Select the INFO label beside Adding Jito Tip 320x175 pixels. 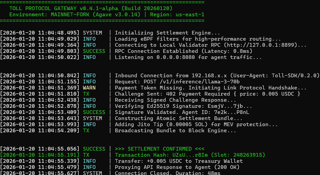(89, 125)
